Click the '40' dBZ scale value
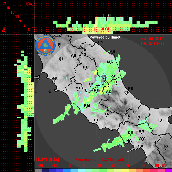Viewport: 172px width, 172px height. tap(128, 165)
